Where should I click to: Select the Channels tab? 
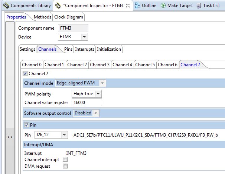coord(48,49)
